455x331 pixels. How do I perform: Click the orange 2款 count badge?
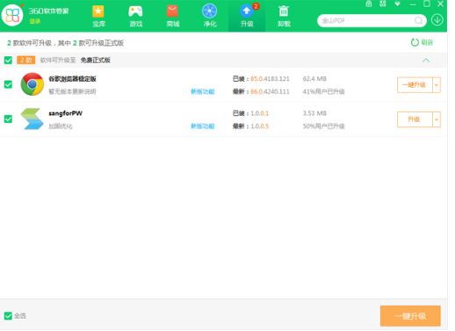(x=26, y=60)
